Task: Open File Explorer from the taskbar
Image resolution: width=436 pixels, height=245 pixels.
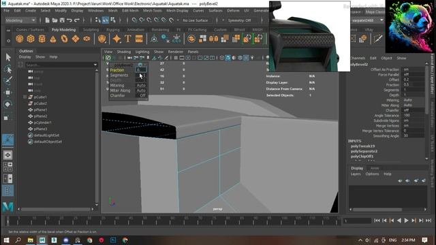Action: point(30,240)
